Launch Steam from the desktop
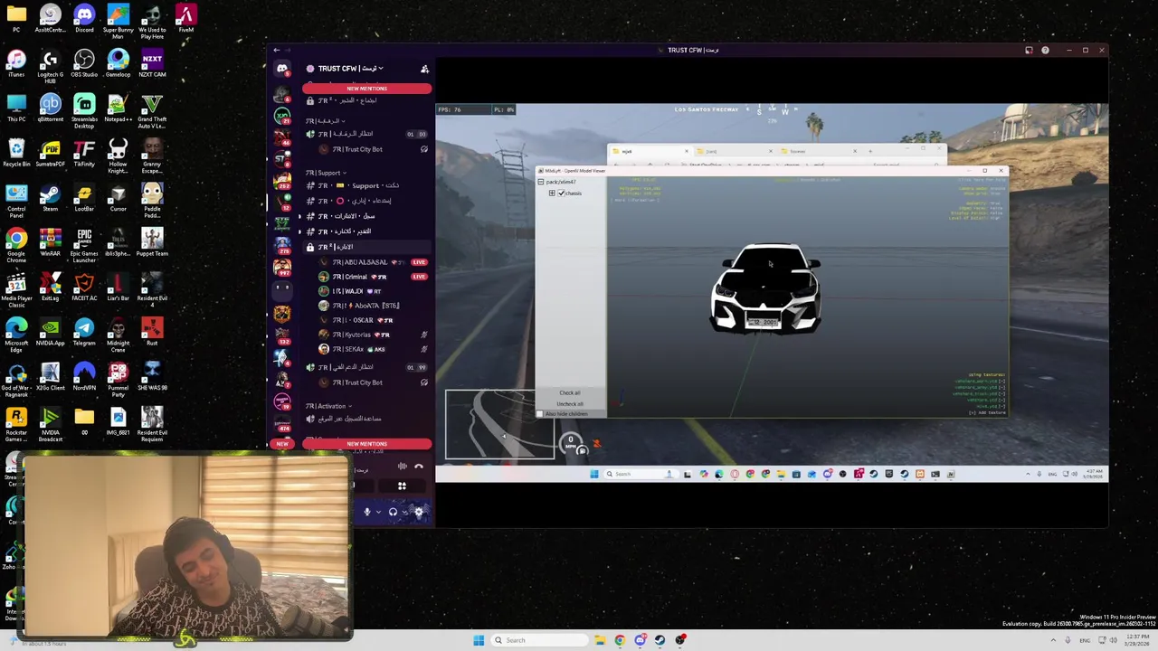This screenshot has height=651, width=1158. pos(50,197)
